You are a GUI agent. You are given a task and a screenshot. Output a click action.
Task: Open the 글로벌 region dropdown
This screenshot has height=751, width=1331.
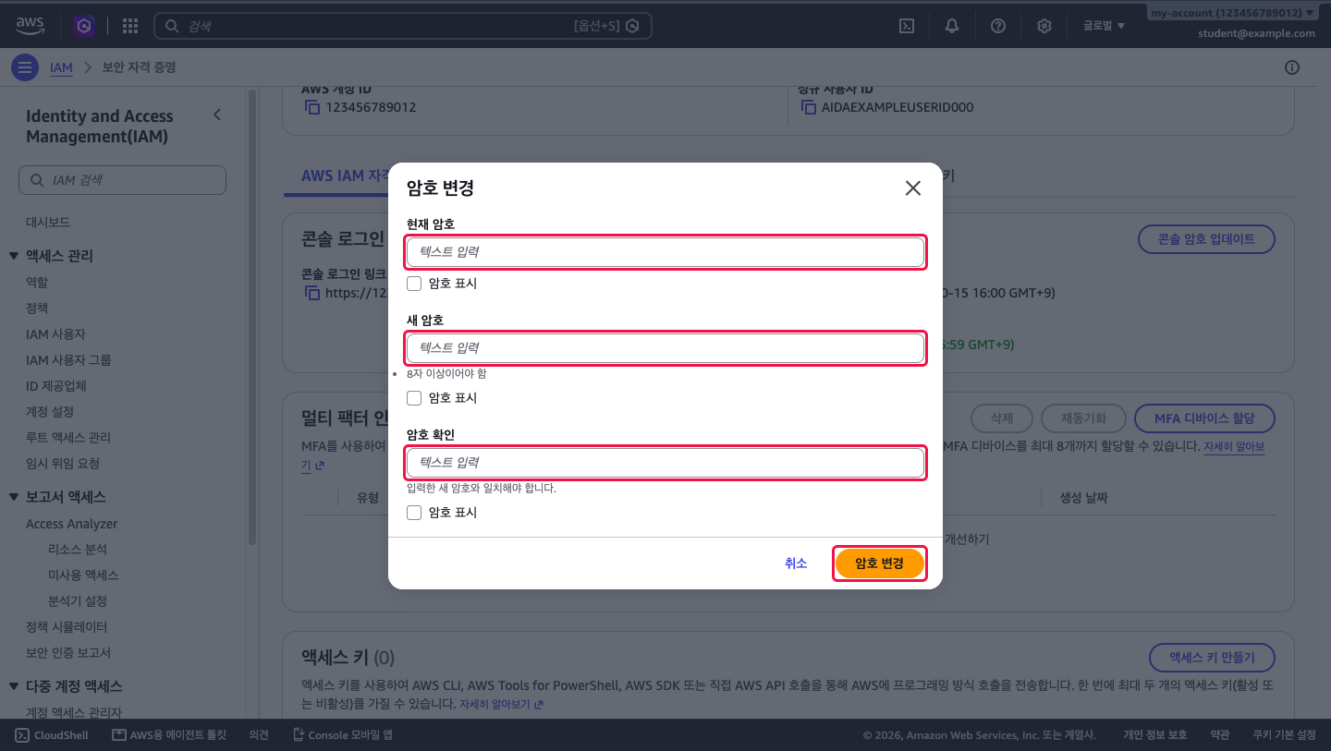(x=1104, y=26)
